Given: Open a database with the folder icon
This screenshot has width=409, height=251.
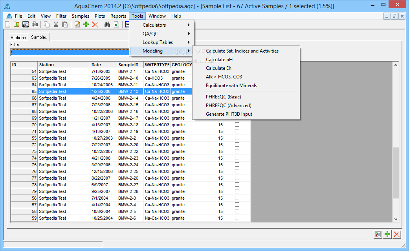Looking at the screenshot, I should 17,24.
